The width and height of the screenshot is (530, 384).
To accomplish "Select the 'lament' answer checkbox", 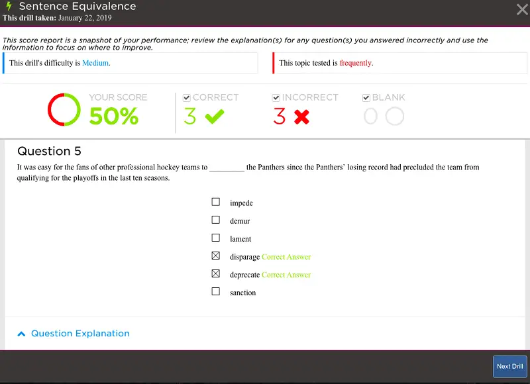I will [x=215, y=238].
